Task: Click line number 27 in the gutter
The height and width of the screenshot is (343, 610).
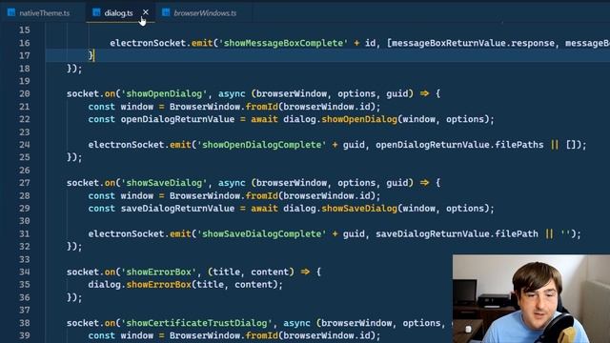Action: coord(25,183)
